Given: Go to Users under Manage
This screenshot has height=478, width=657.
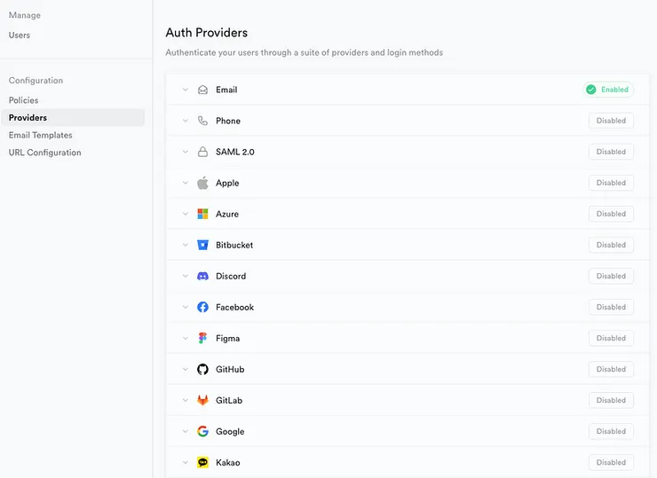Looking at the screenshot, I should 20,35.
